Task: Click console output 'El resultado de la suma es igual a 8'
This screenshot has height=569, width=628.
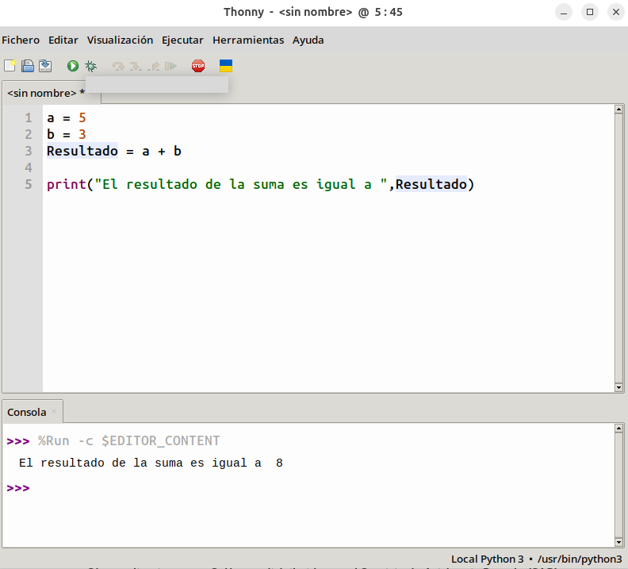Action: click(x=151, y=463)
